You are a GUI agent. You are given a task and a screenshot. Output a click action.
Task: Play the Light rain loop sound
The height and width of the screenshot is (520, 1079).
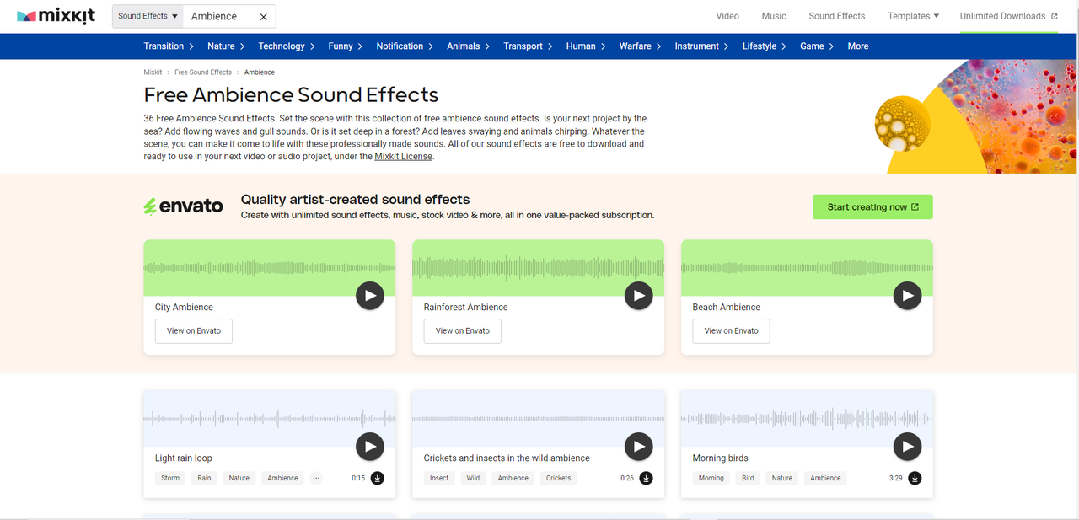pyautogui.click(x=370, y=447)
